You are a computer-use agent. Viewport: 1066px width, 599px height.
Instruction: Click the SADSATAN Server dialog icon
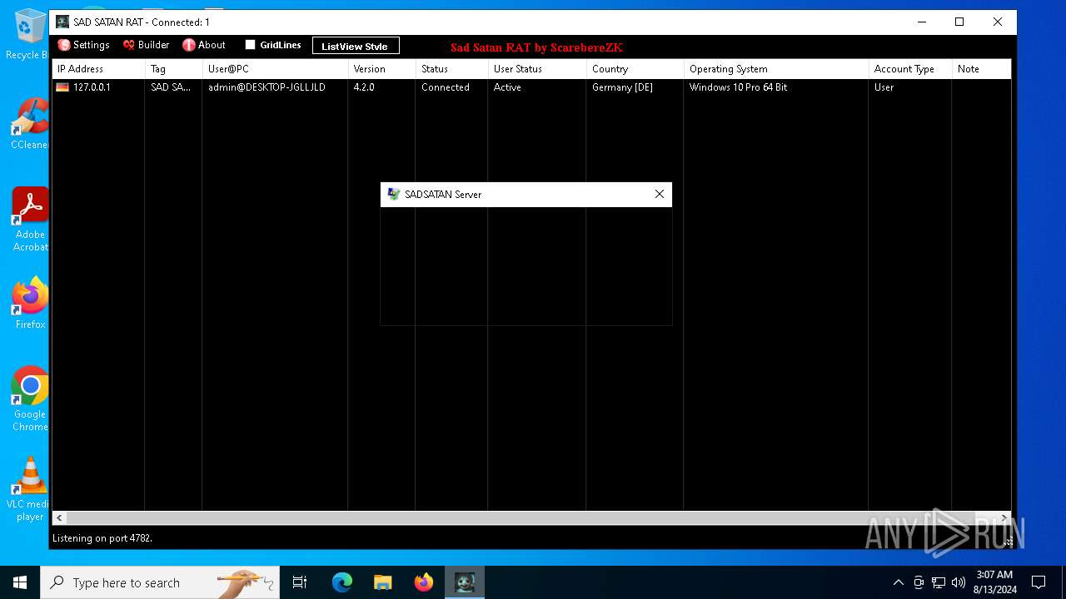pyautogui.click(x=394, y=194)
